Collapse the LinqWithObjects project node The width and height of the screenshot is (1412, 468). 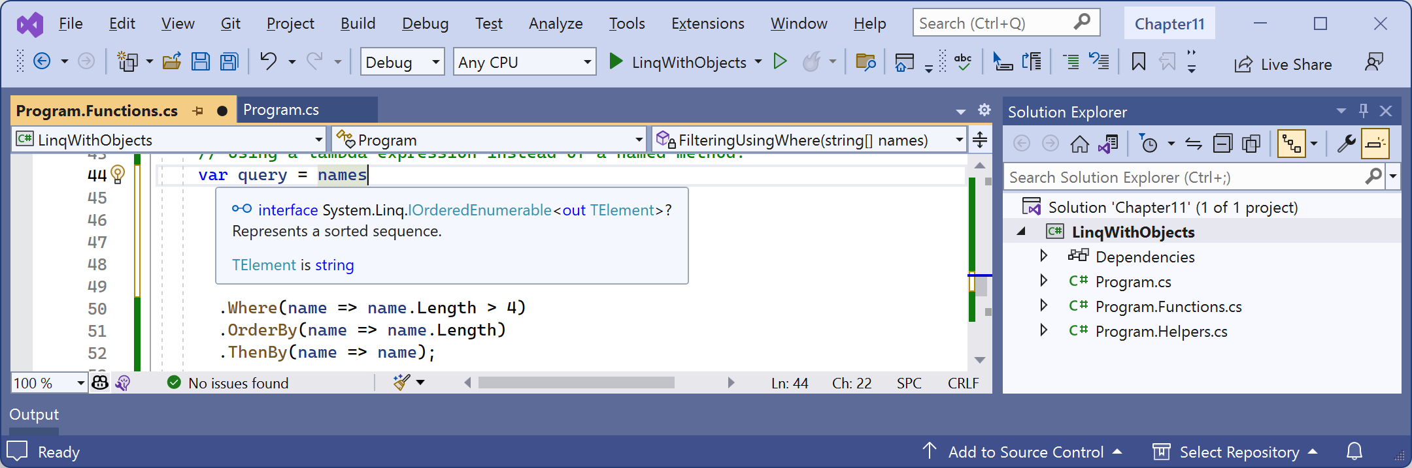click(x=1021, y=231)
